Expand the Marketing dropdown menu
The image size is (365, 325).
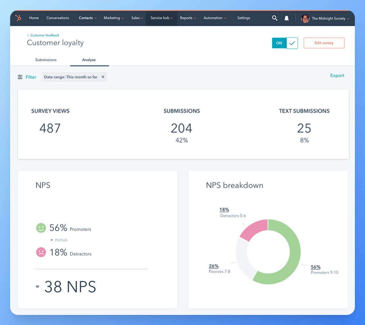(113, 18)
